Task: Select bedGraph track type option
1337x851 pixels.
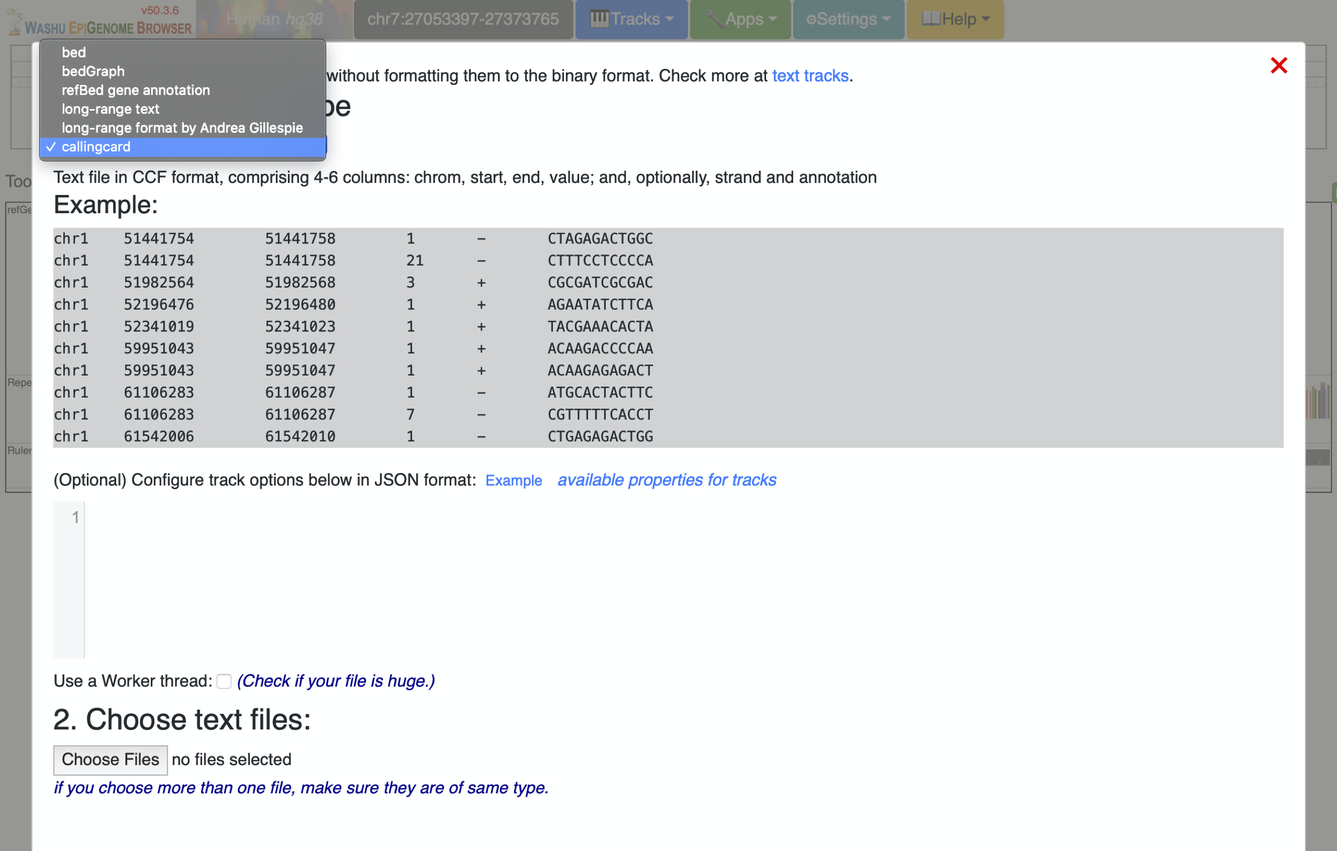Action: coord(92,71)
